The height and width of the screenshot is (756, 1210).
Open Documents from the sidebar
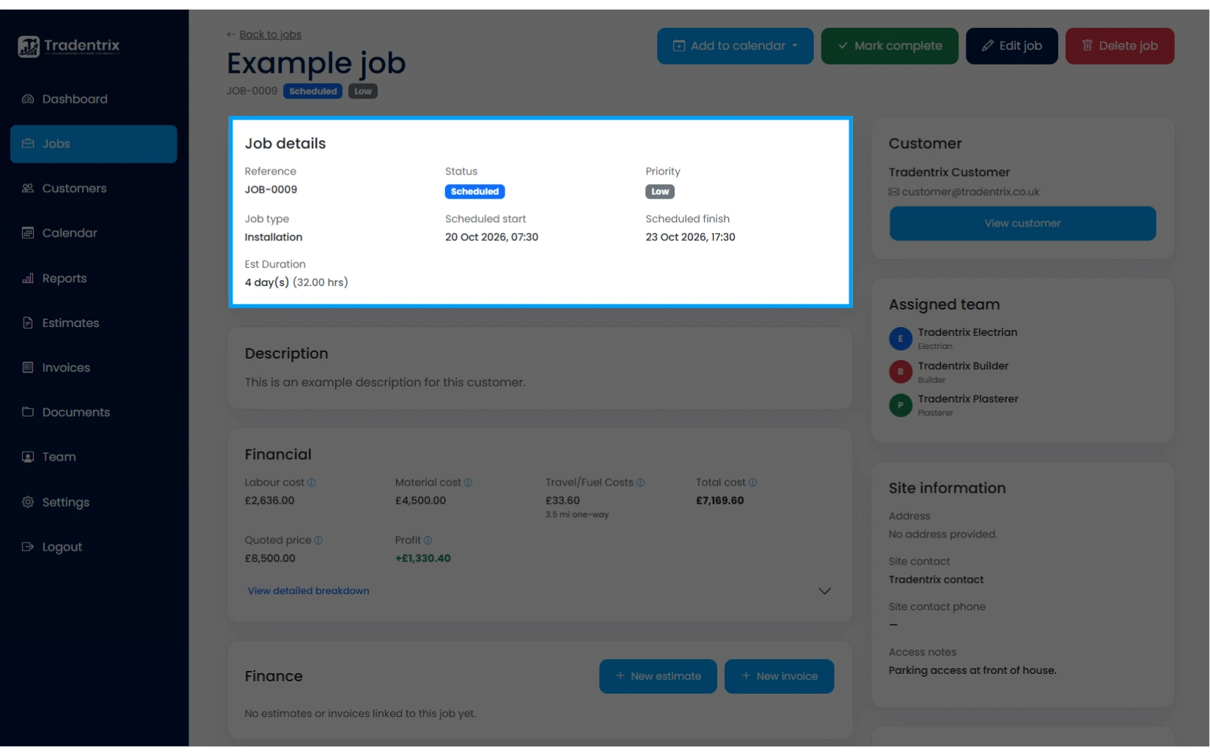click(93, 413)
